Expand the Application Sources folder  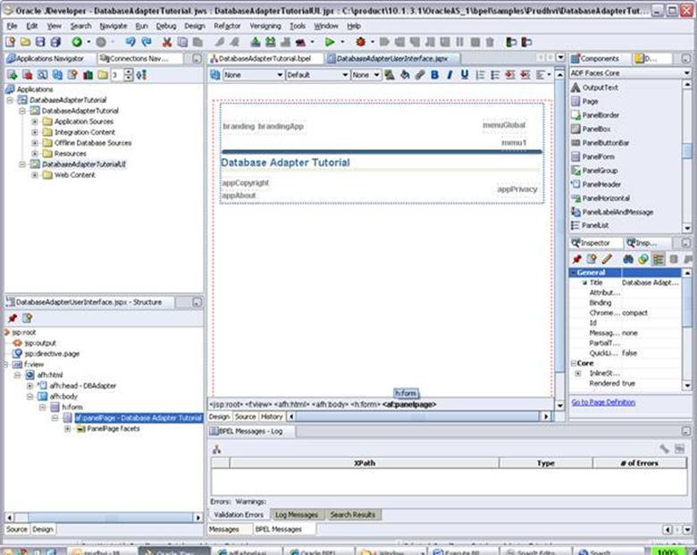click(35, 122)
